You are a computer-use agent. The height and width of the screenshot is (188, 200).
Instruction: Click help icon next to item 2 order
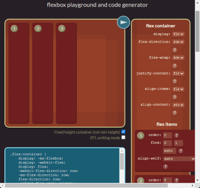pyautogui.click(x=176, y=180)
